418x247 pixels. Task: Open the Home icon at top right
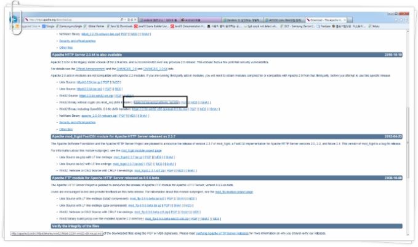pos(396,20)
